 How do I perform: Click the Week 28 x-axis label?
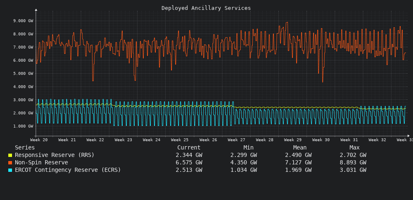tap(264, 140)
